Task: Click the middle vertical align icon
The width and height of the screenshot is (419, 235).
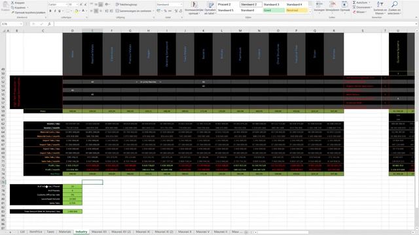Action: coord(96,5)
